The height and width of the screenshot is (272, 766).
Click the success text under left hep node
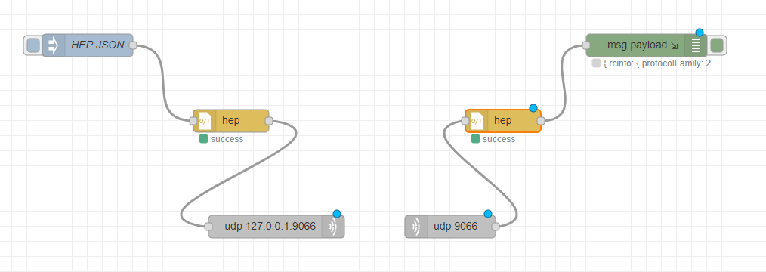[227, 139]
